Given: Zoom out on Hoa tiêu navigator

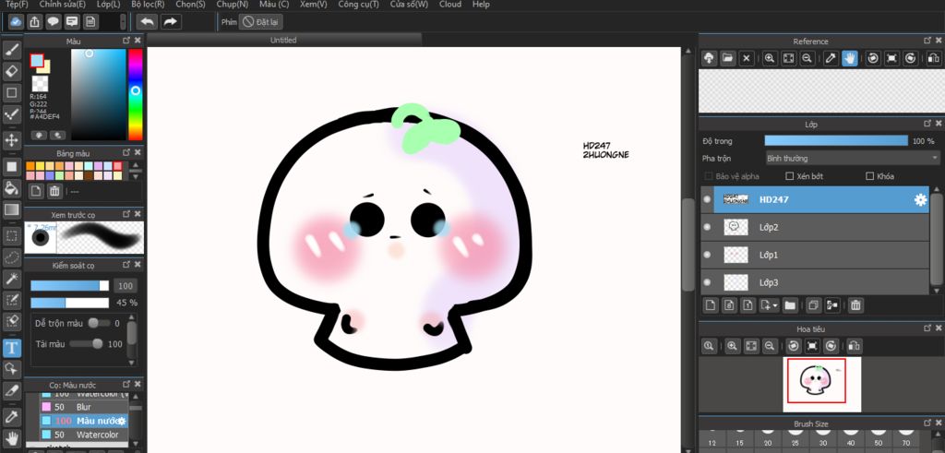Looking at the screenshot, I should point(770,346).
